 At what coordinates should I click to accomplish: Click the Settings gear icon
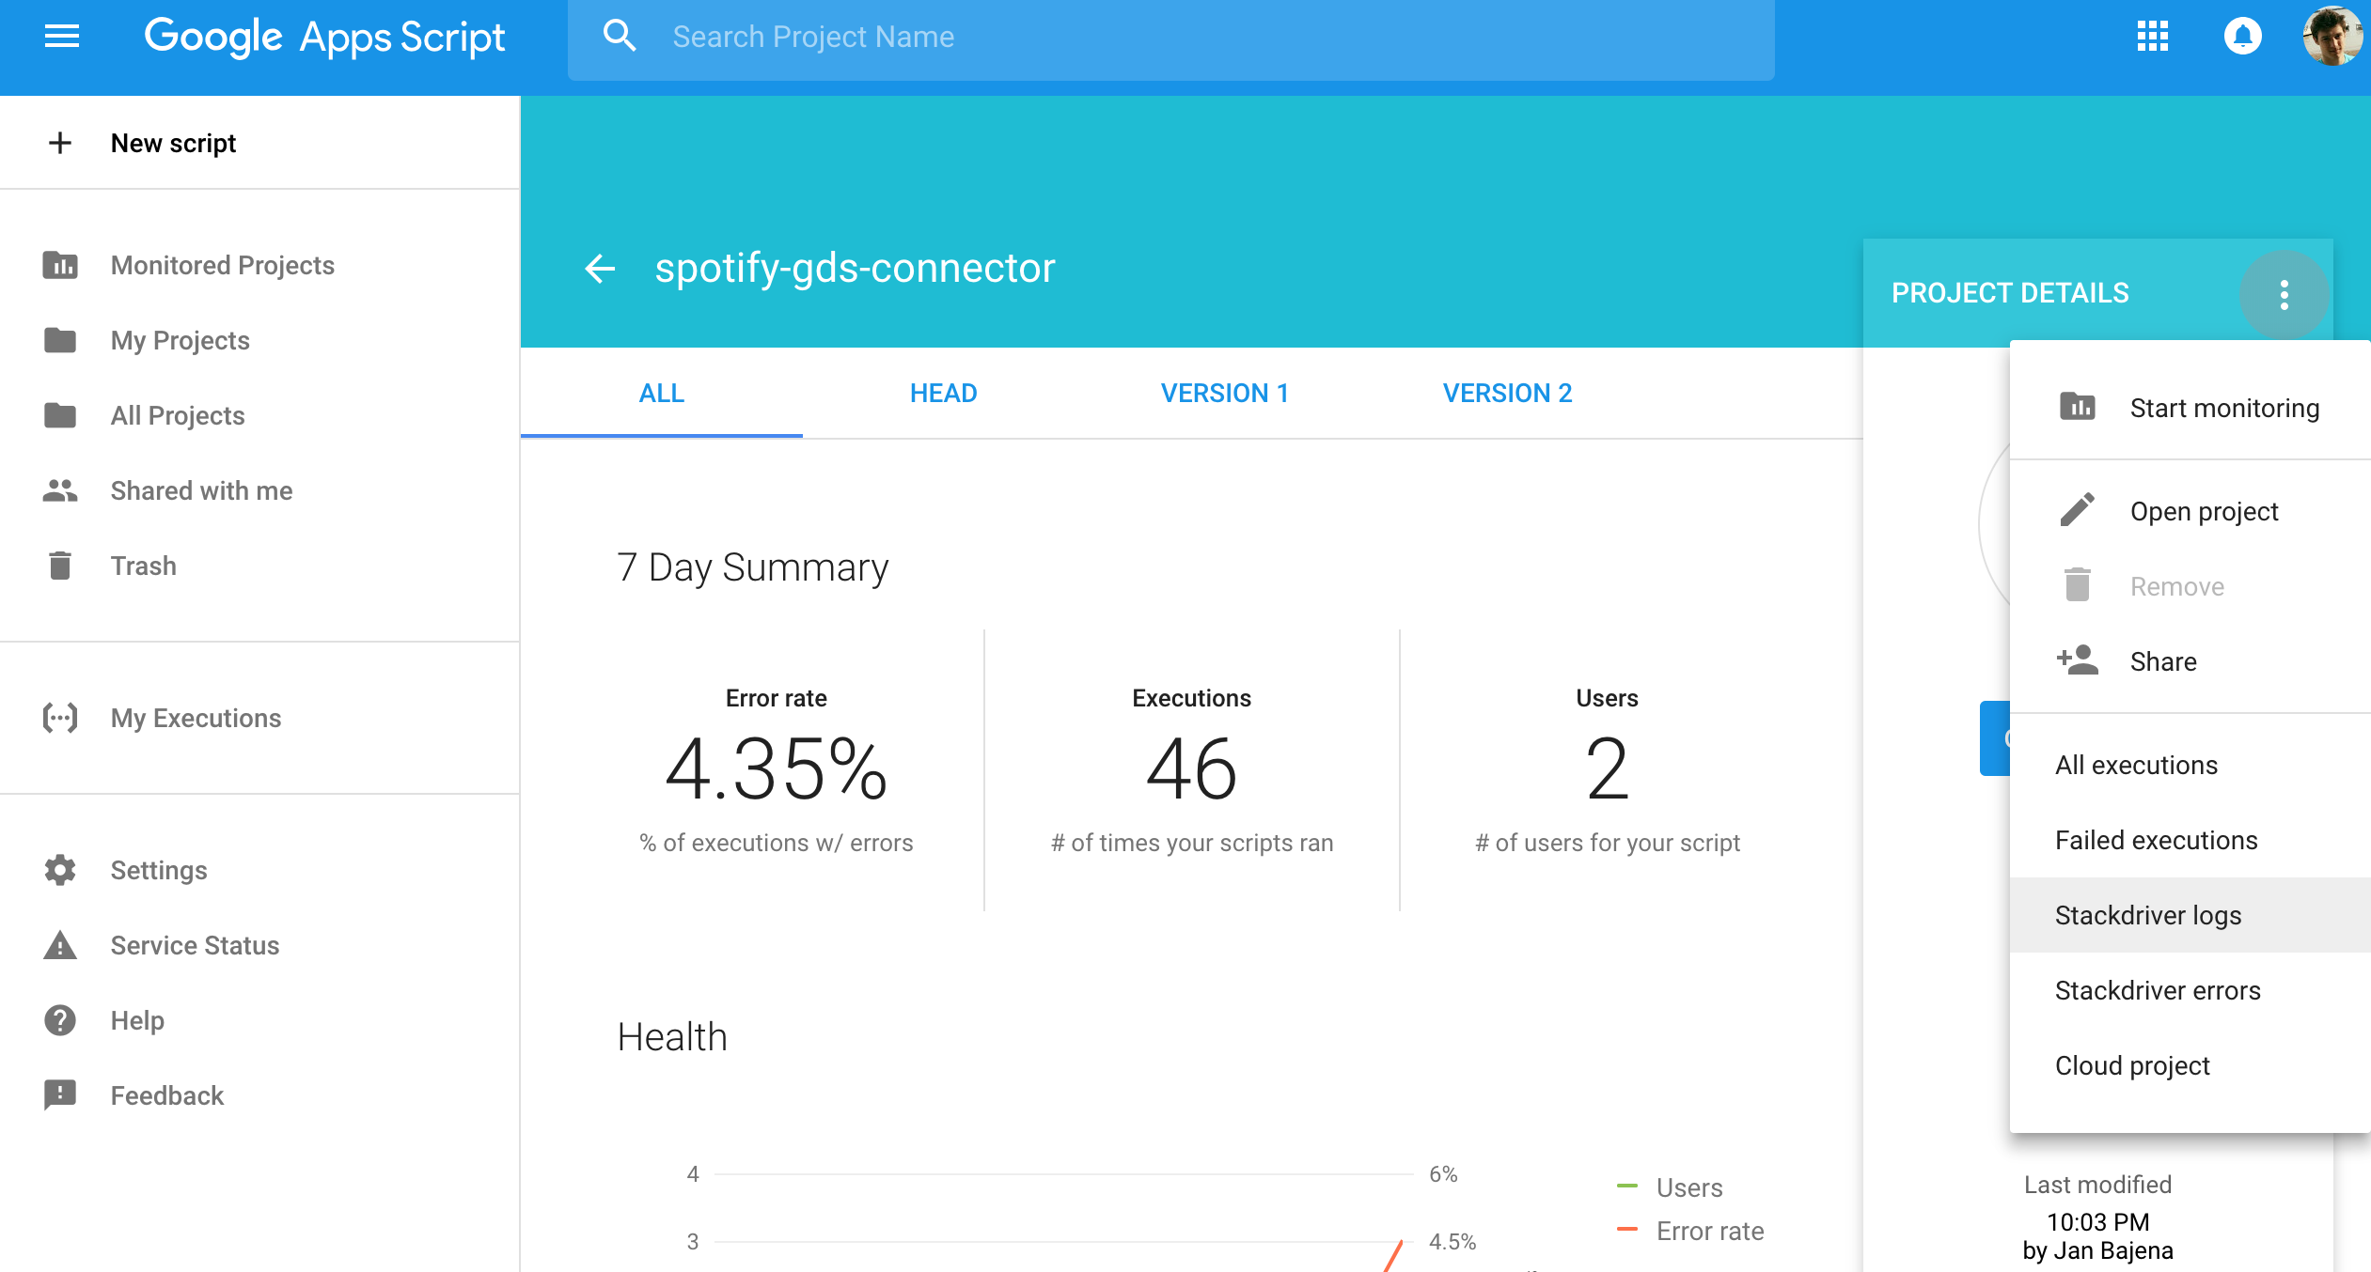(x=60, y=870)
